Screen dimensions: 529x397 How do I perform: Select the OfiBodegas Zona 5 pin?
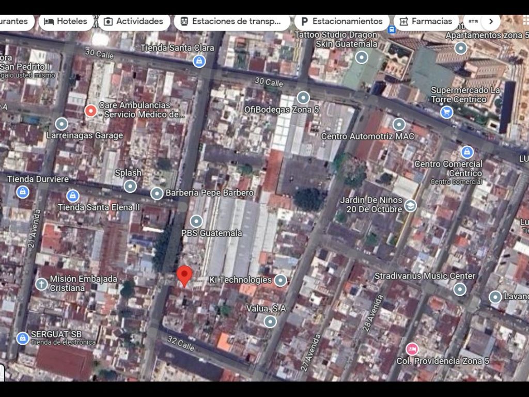tap(303, 98)
